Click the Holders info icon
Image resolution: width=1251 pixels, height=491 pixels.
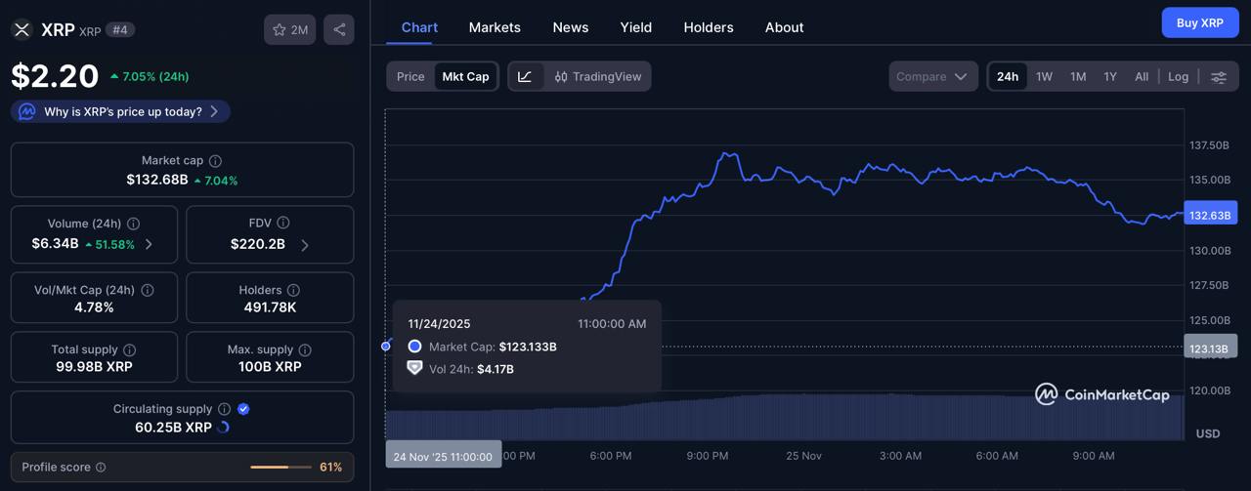[293, 290]
